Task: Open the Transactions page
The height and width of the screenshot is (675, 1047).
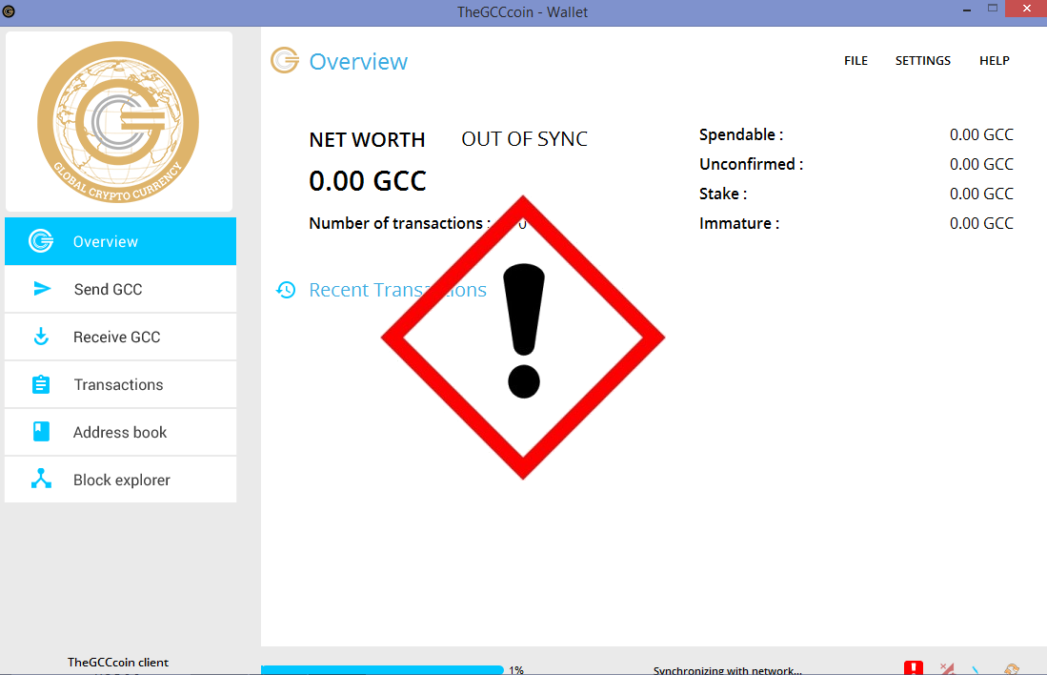Action: (120, 385)
